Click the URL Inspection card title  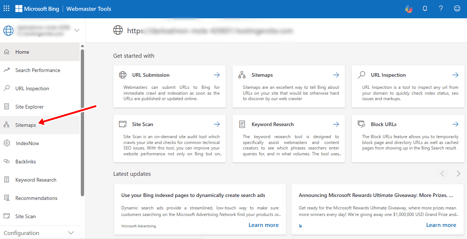coord(388,75)
